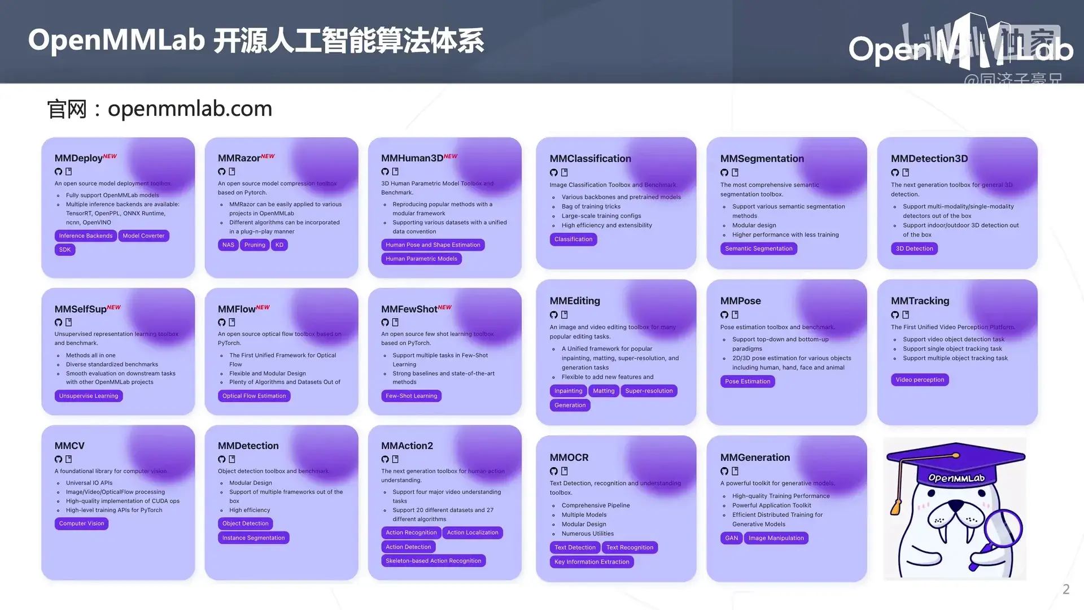The width and height of the screenshot is (1084, 610).
Task: Open the MMClassification GitHub icon
Action: pos(554,173)
